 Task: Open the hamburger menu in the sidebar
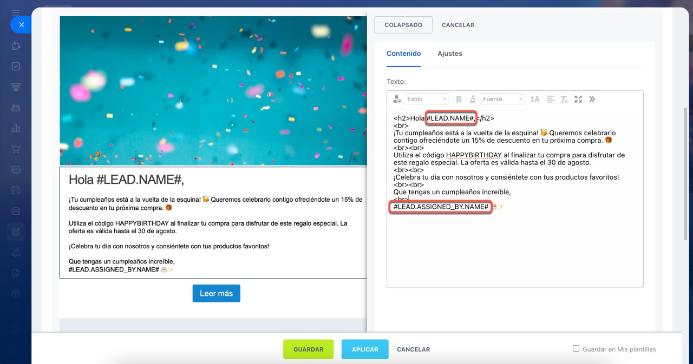click(x=16, y=12)
